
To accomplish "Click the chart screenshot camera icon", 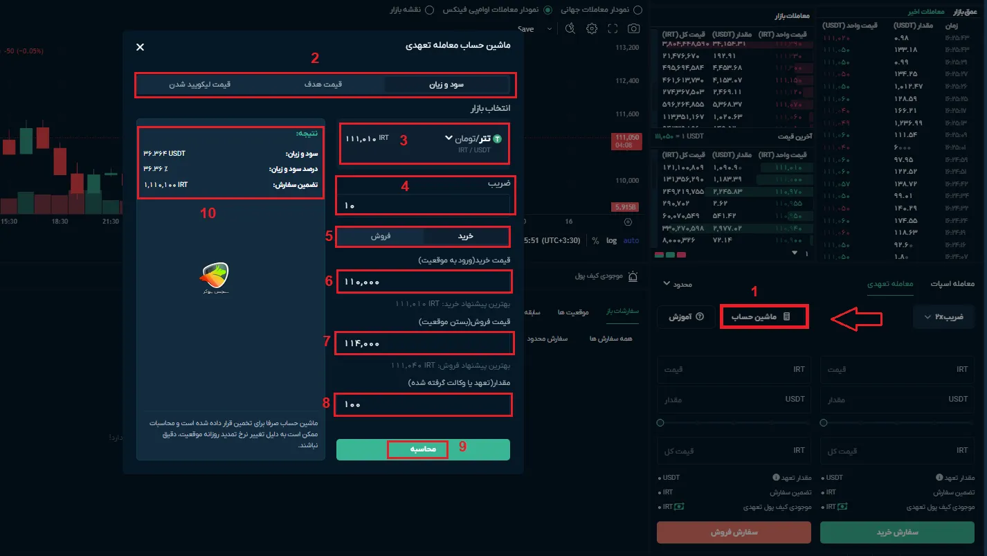I will 633,29.
